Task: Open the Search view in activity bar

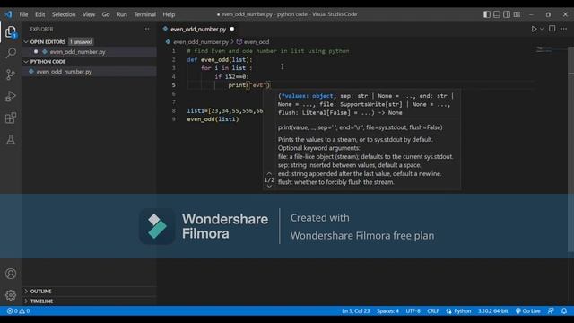Action: [x=11, y=53]
